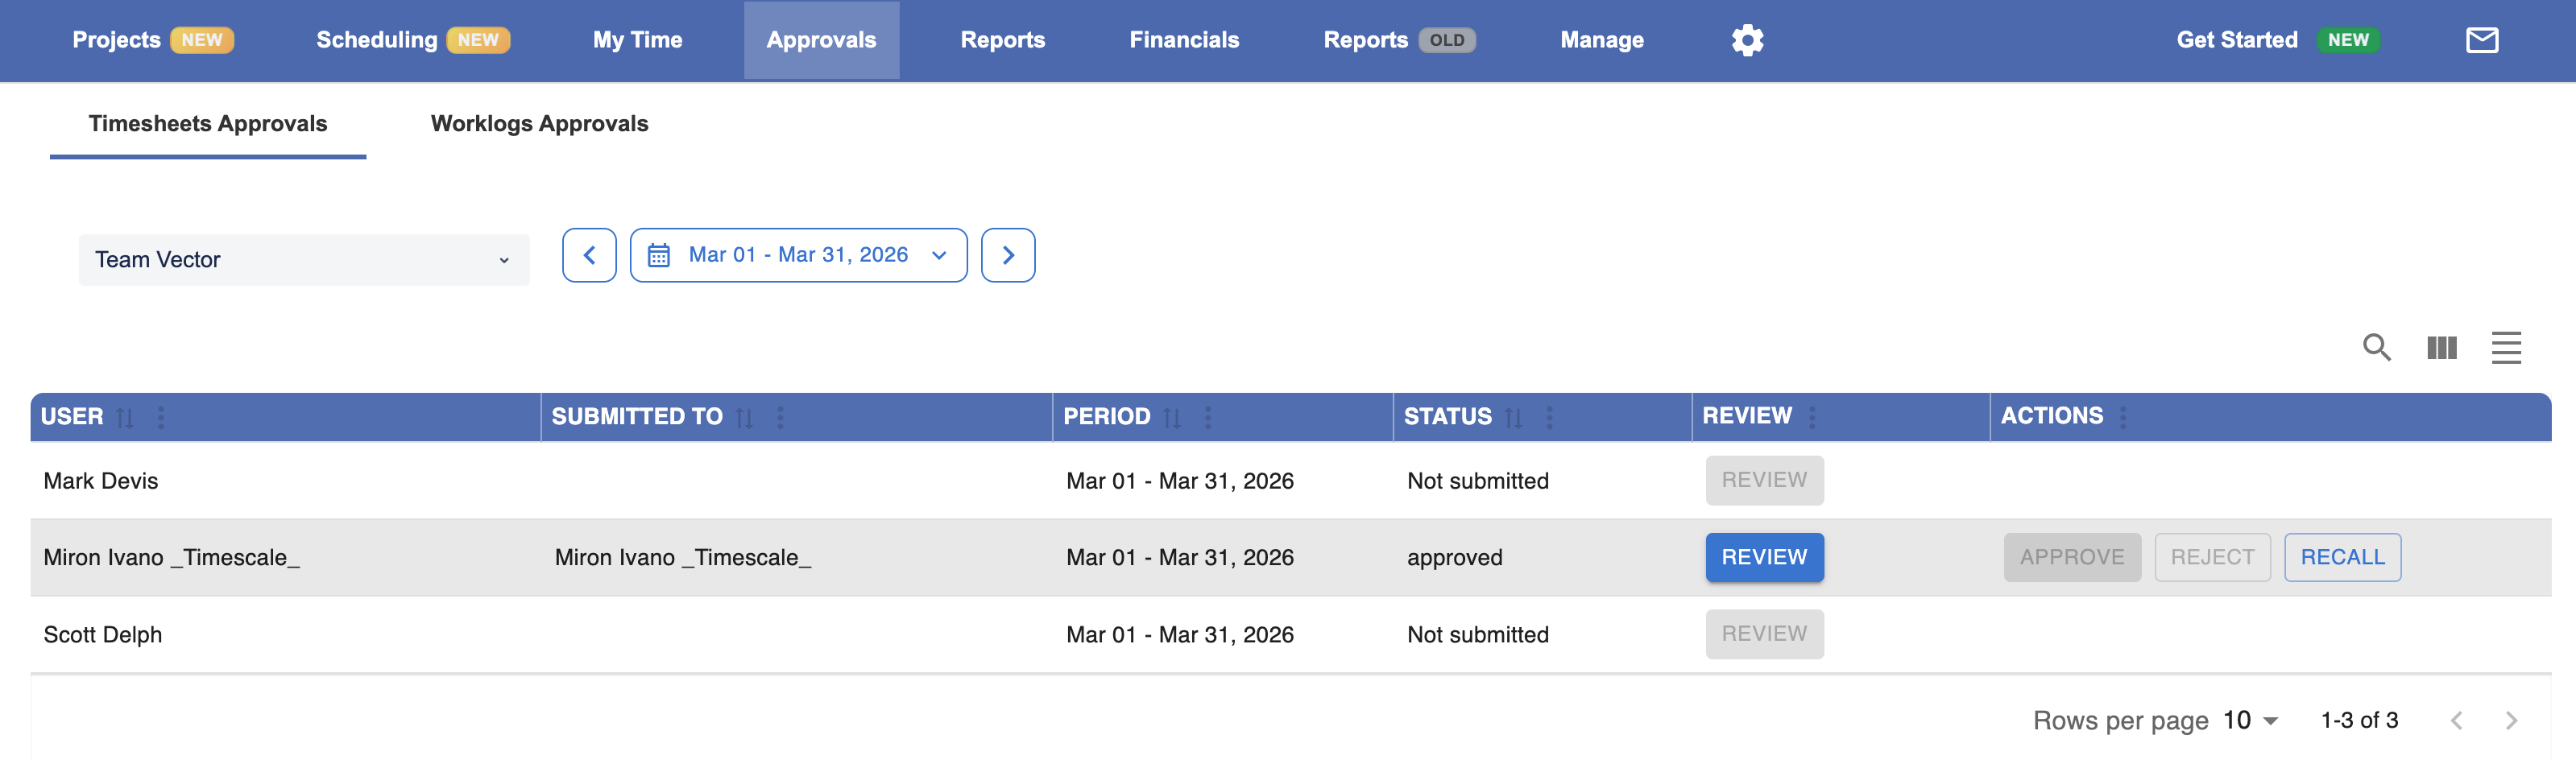
Task: Open USER column options menu dots
Action: (161, 417)
